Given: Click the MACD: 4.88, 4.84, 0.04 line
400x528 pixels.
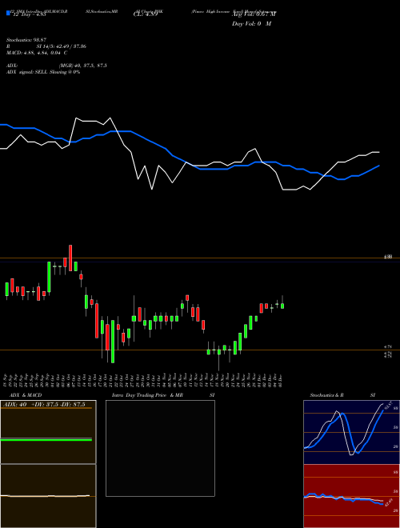Looking at the screenshot, I should tap(36, 53).
